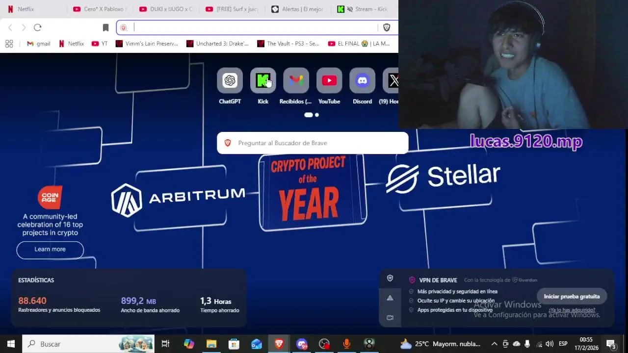Open the Windows Start menu
Screen dimensions: 628x353
tap(11, 344)
